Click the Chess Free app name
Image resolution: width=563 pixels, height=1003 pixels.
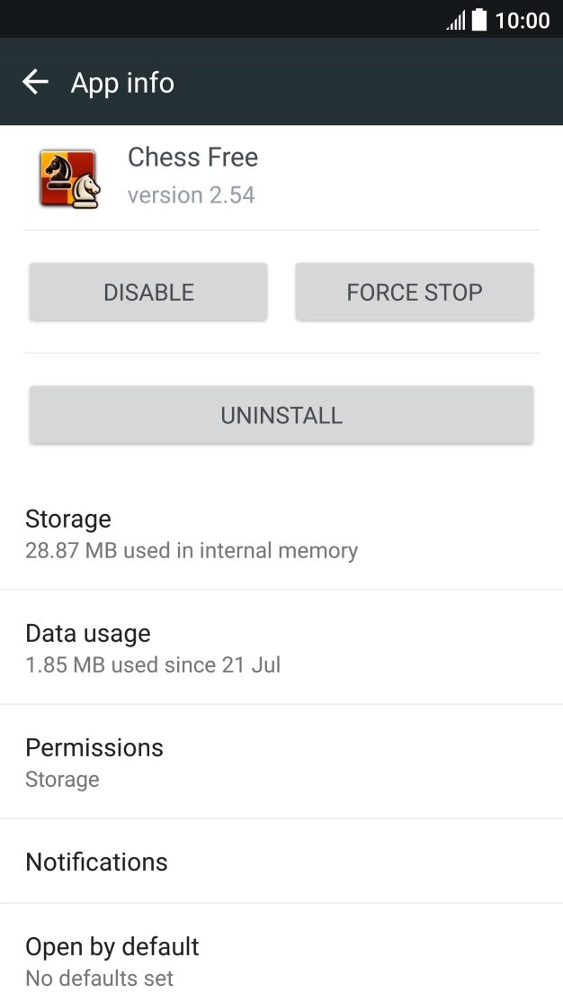point(192,157)
